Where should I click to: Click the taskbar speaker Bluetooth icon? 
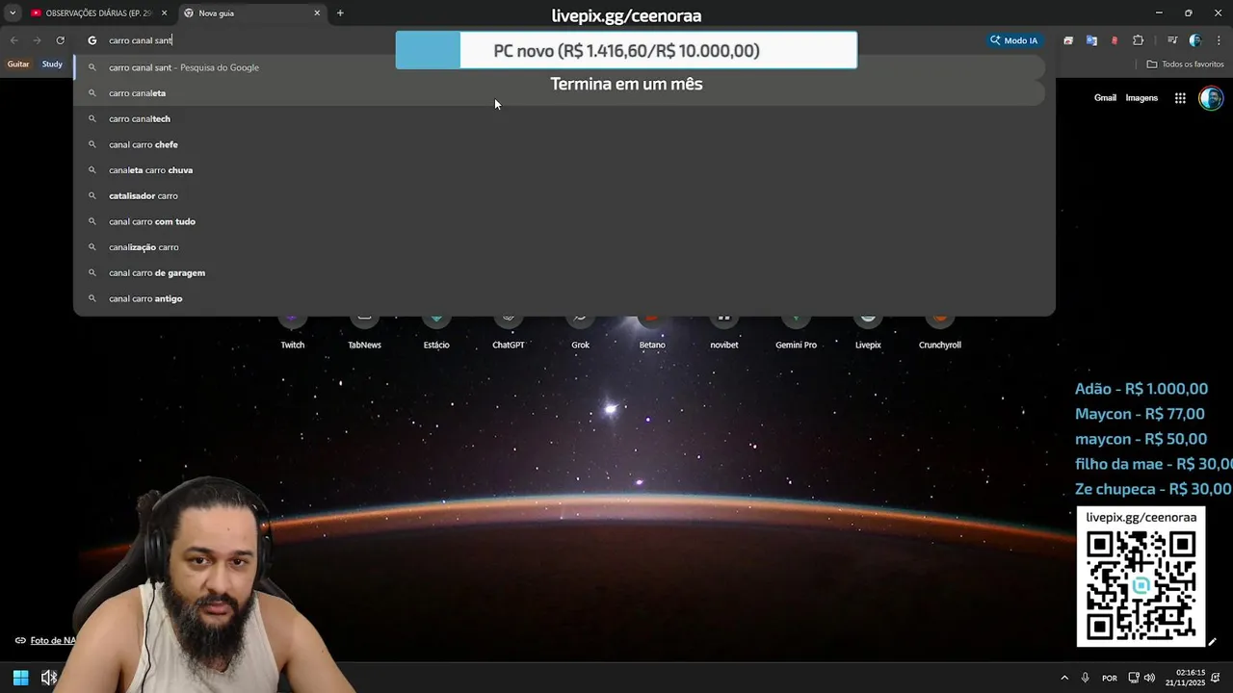pos(49,678)
